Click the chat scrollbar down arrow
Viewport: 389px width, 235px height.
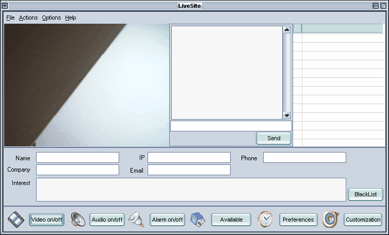(287, 115)
